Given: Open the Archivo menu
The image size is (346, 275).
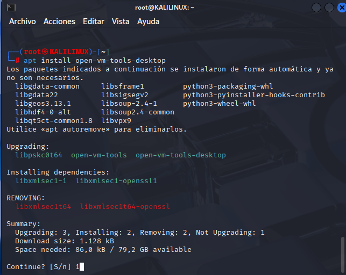Looking at the screenshot, I should (x=22, y=21).
